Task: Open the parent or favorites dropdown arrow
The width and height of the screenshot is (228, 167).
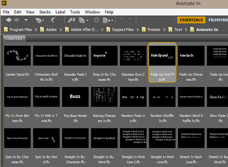Action: pyautogui.click(x=26, y=20)
